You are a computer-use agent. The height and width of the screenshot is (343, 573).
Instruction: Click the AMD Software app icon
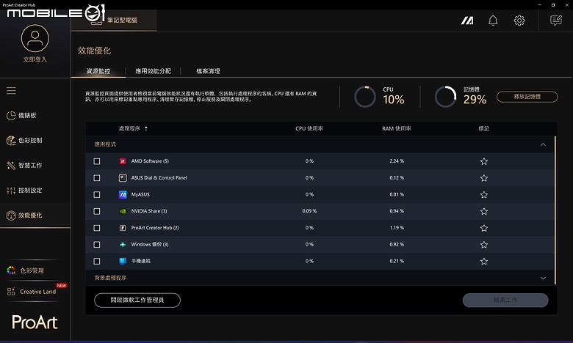(123, 161)
